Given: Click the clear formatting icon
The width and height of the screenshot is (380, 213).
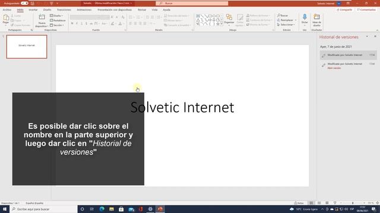Looking at the screenshot, I should point(123,17).
